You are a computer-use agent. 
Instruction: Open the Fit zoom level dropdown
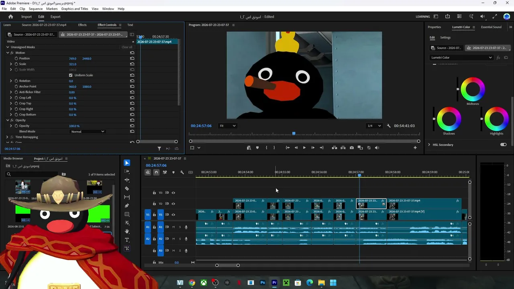(228, 126)
